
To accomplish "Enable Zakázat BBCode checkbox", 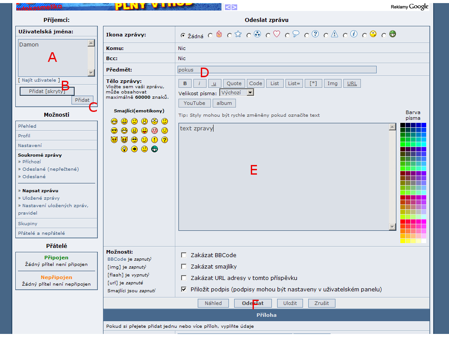I will coord(184,255).
